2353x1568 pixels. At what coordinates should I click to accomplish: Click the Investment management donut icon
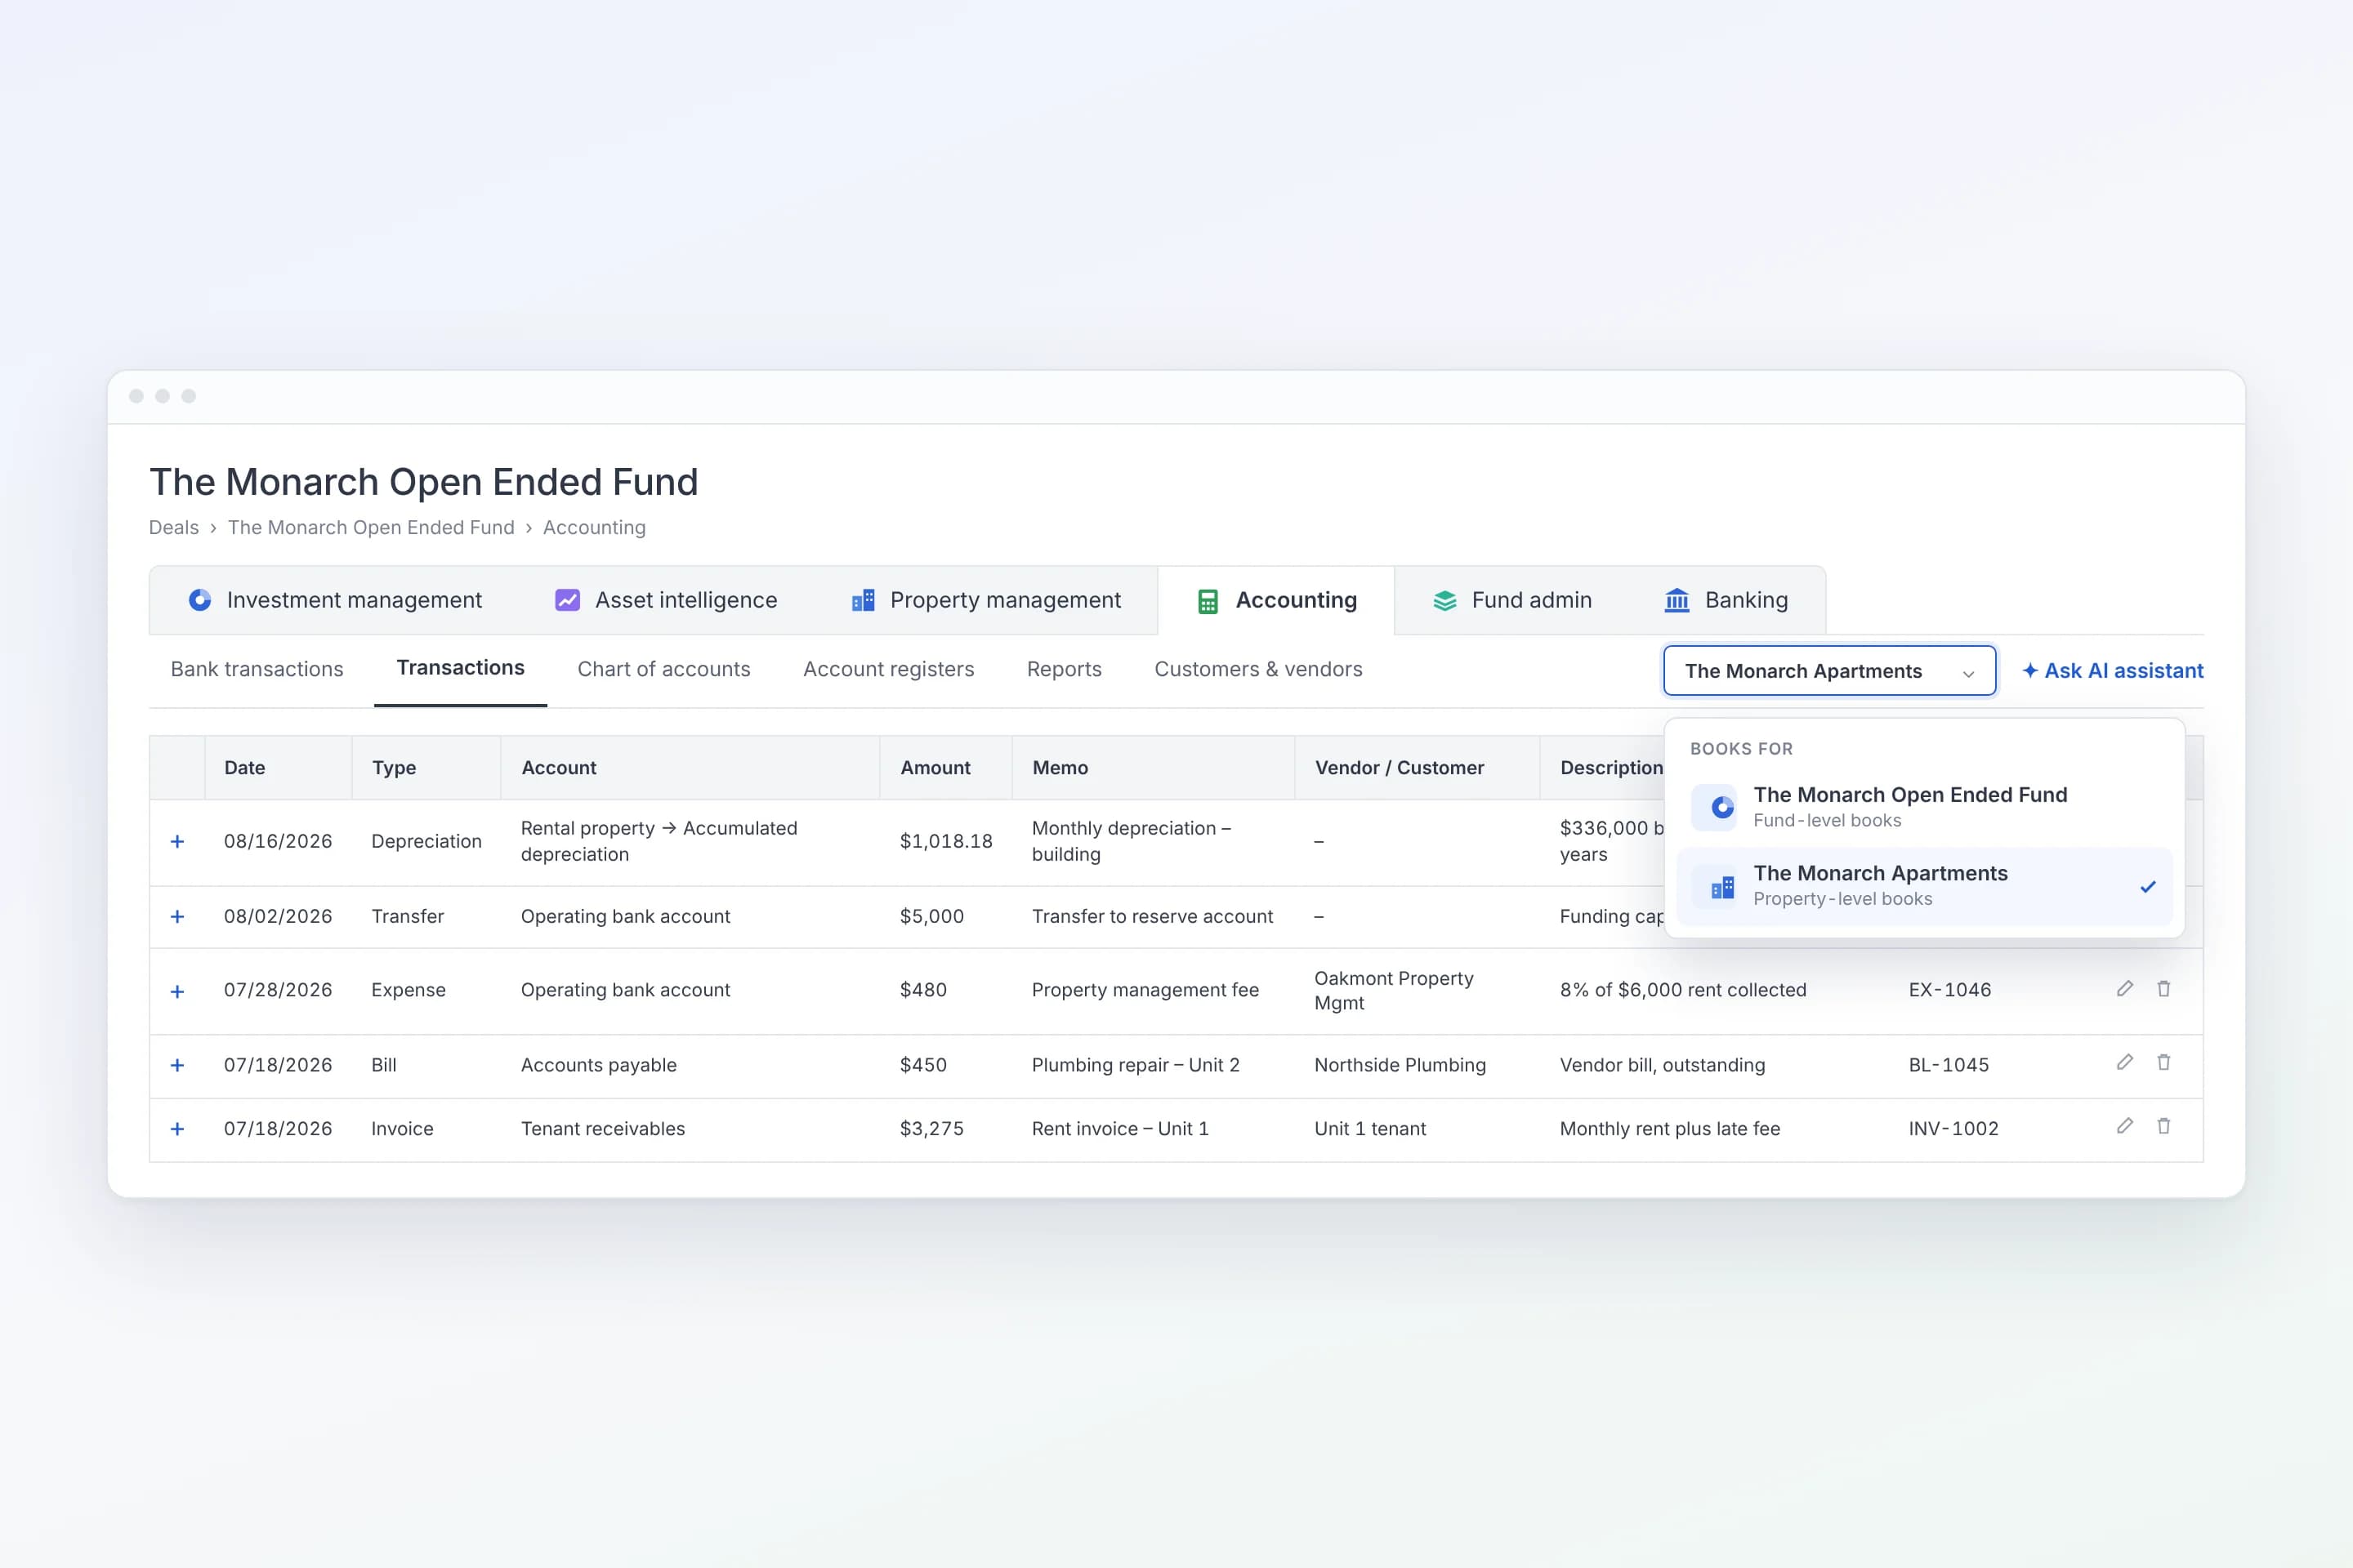click(200, 600)
